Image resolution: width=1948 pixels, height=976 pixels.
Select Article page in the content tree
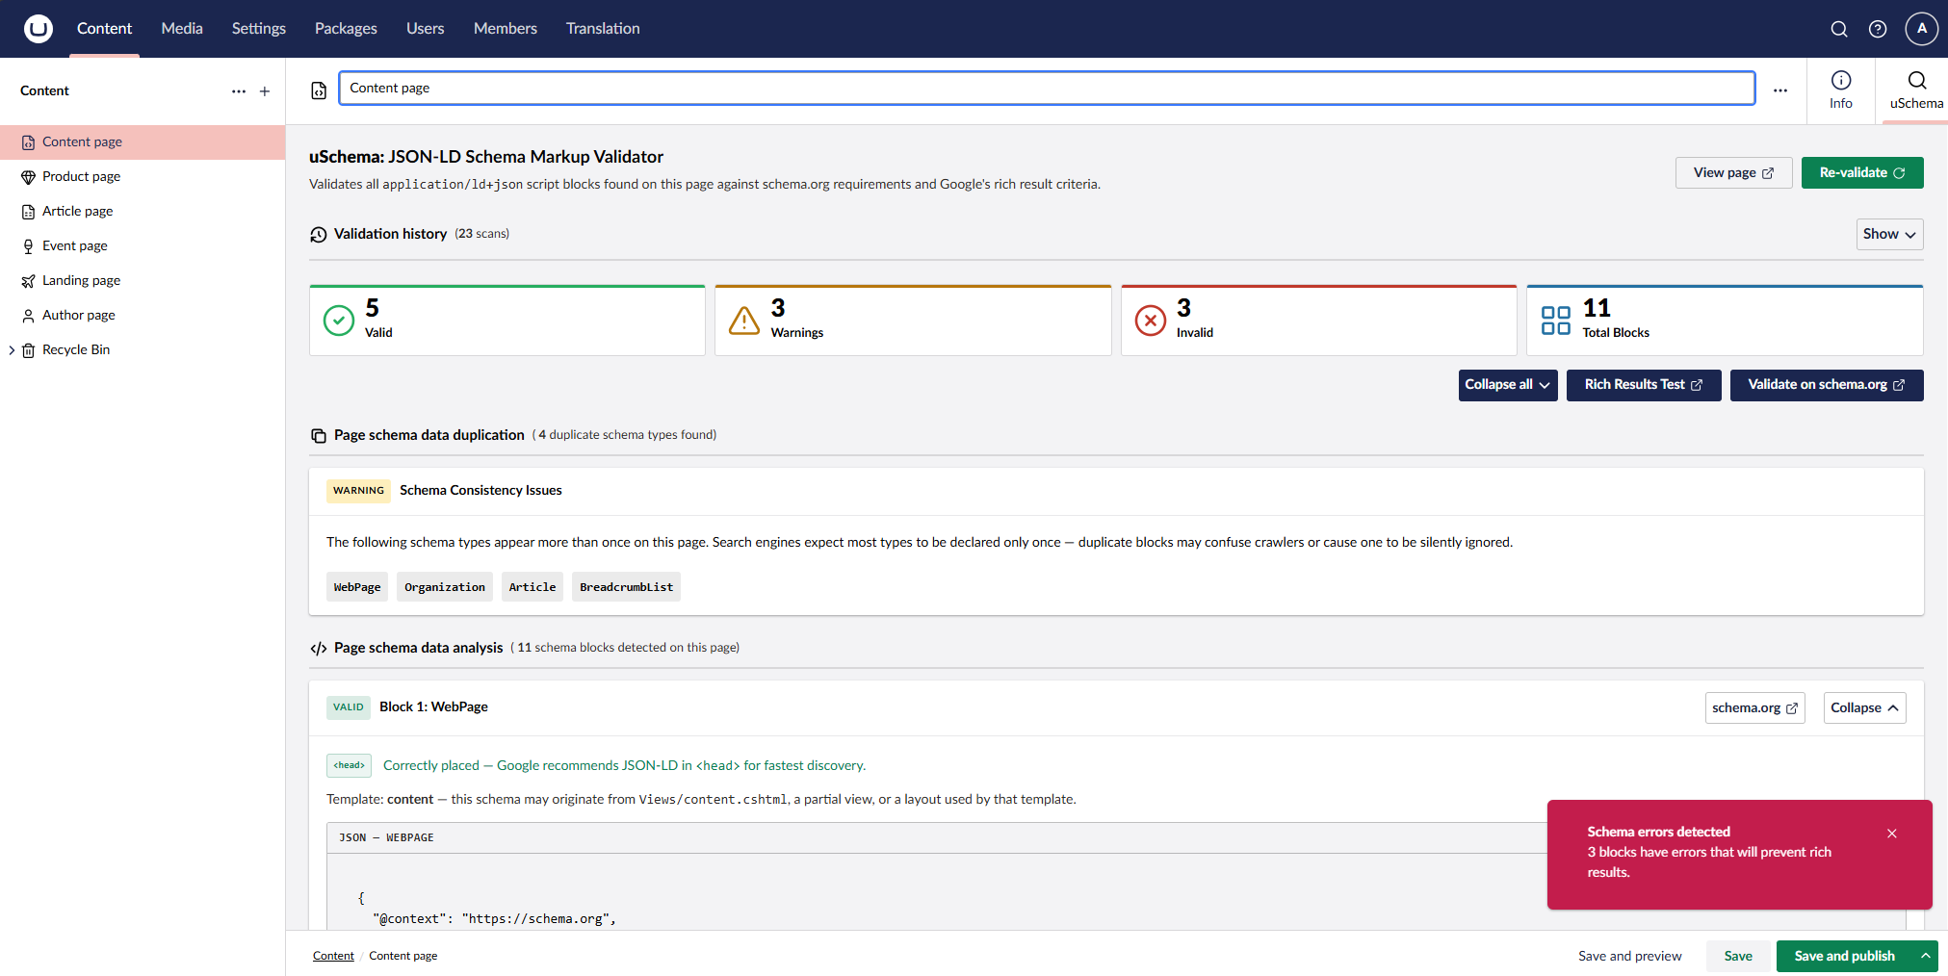(77, 211)
